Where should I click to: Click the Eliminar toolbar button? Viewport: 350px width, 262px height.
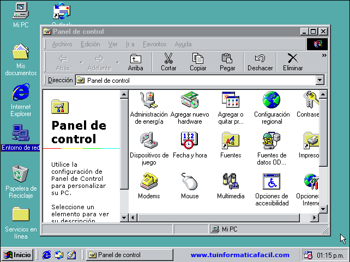coord(293,62)
